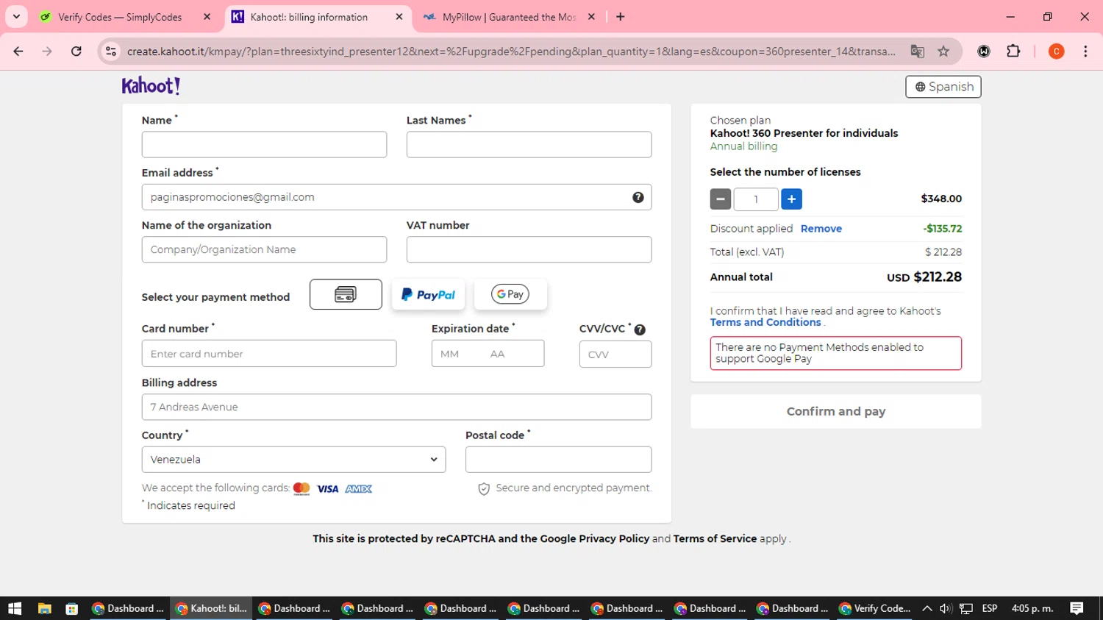
Task: Go forward in browser history
Action: [x=47, y=51]
